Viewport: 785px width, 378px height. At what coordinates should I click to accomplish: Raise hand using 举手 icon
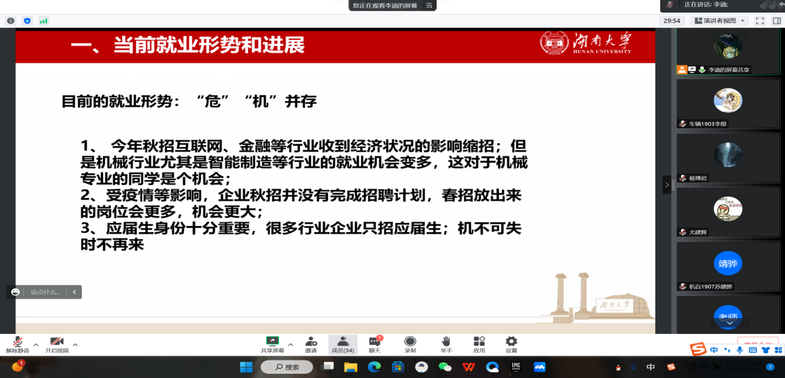[446, 343]
